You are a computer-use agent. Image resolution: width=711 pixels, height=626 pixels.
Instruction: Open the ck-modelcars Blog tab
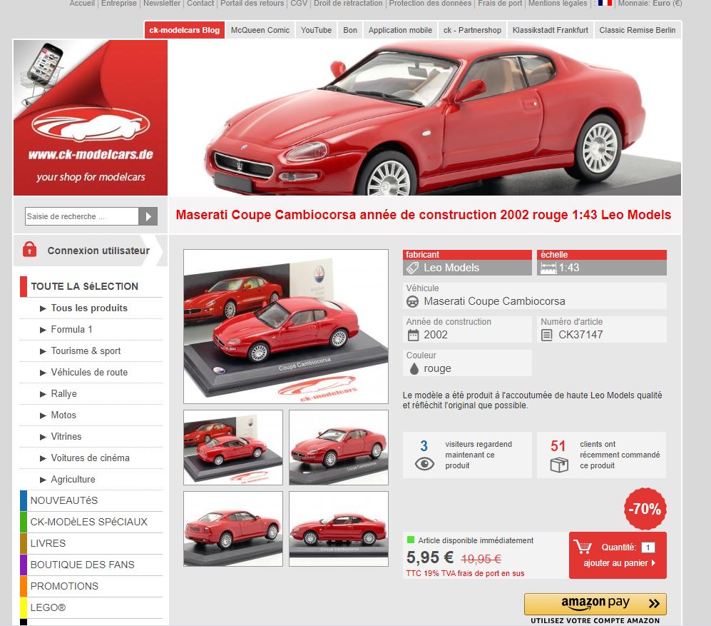click(x=184, y=30)
